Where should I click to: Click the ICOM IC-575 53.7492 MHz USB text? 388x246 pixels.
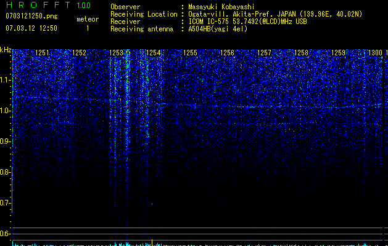coord(247,22)
